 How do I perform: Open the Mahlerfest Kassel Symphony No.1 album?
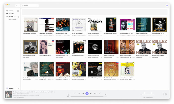pos(79,25)
